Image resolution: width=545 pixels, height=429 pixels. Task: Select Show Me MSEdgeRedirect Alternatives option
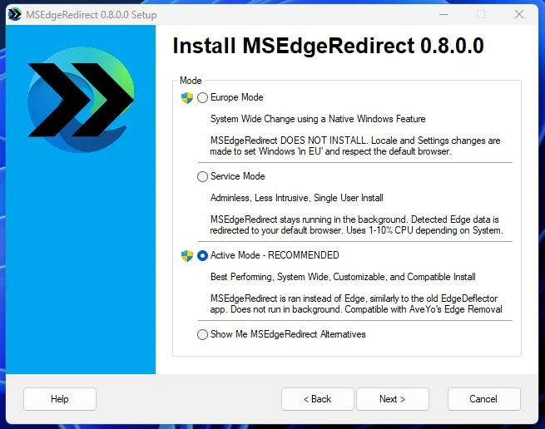coord(202,334)
